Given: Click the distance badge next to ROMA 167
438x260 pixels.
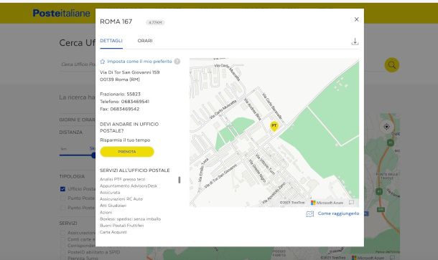Looking at the screenshot, I should 155,22.
